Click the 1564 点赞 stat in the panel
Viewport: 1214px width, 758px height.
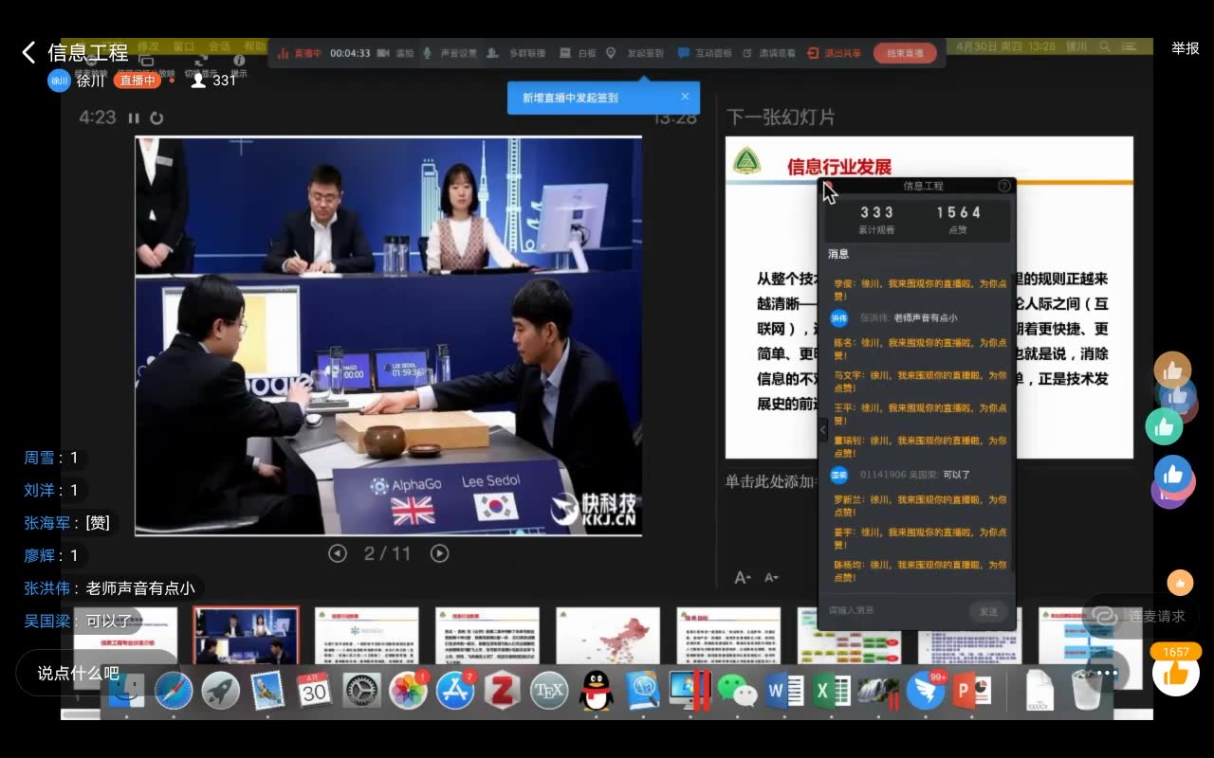[x=958, y=220]
